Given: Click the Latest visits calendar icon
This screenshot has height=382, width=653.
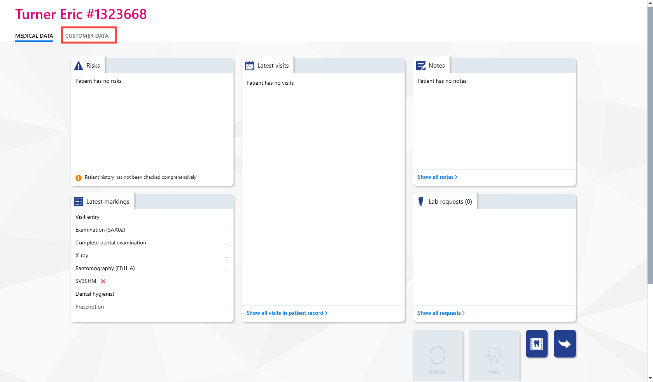Looking at the screenshot, I should click(250, 66).
